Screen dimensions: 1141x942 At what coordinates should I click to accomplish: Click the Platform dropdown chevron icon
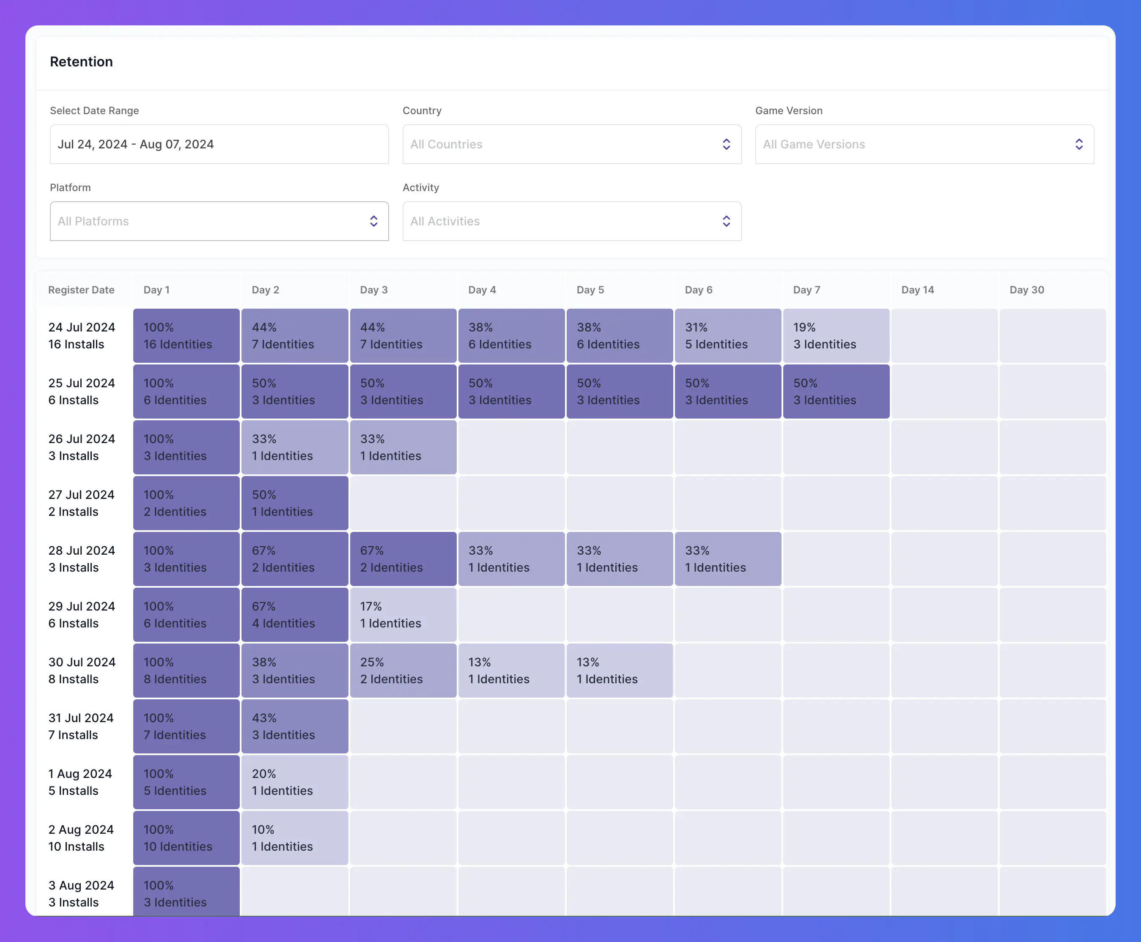pos(373,222)
